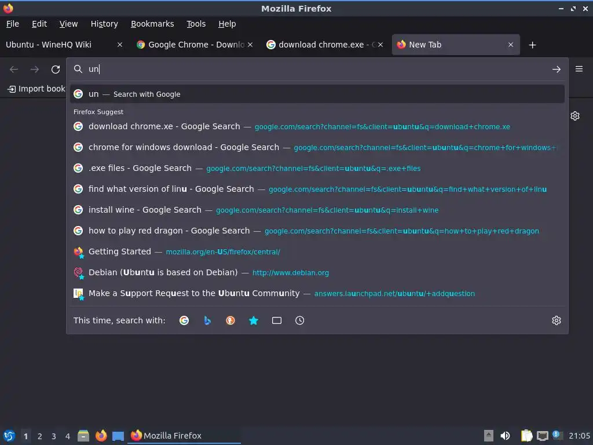Open search settings gear in suggestion panel
Viewport: 593px width, 445px height.
557,320
